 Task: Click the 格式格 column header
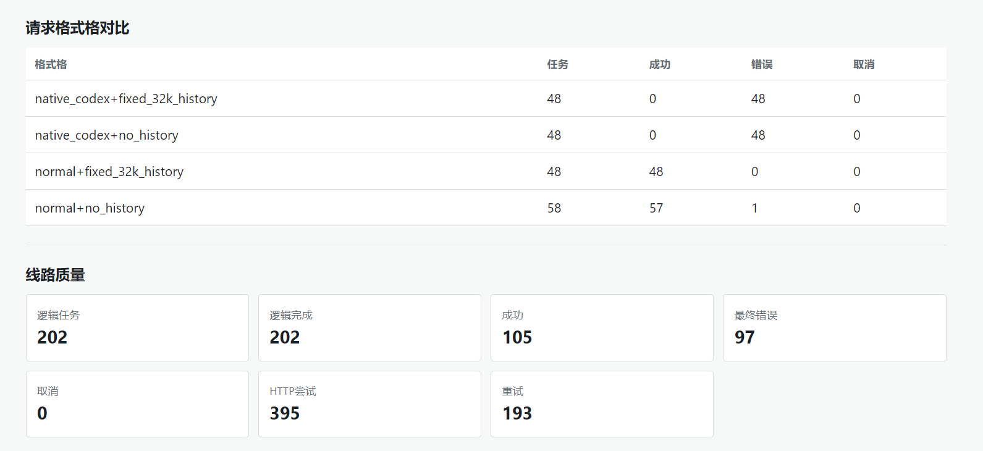point(51,64)
